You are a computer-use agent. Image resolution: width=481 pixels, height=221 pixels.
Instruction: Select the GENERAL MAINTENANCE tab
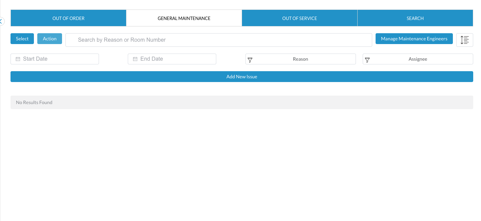coord(184,18)
